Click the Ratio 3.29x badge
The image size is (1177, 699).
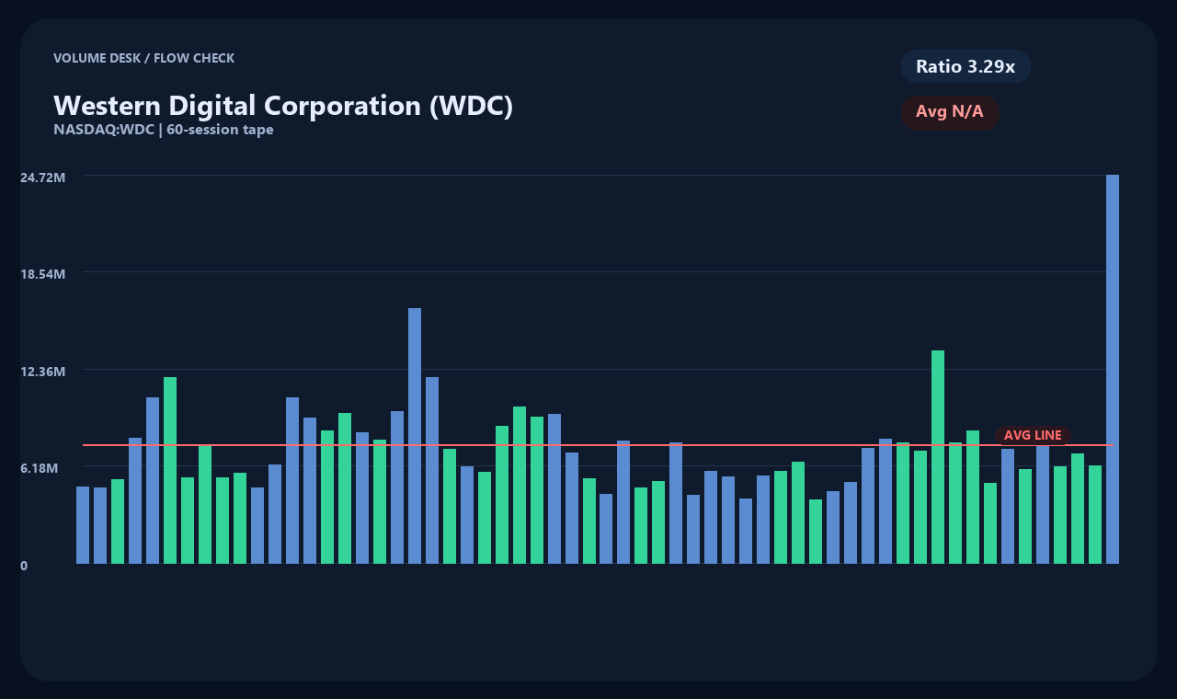click(x=966, y=66)
